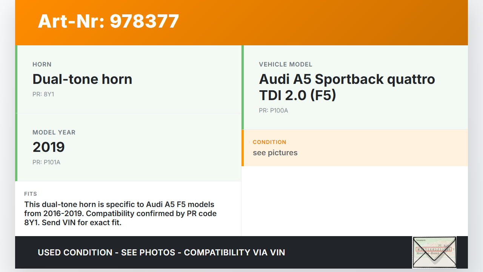Screen dimensions: 483x272
Task: Click the Dual-tone horn value
Action: click(82, 79)
